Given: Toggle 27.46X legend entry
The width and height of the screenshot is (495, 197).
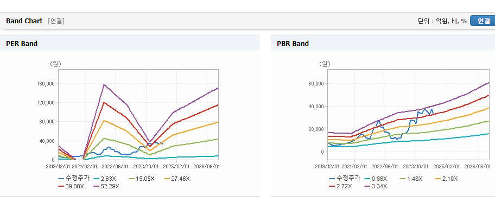Looking at the screenshot, I should click(177, 179).
